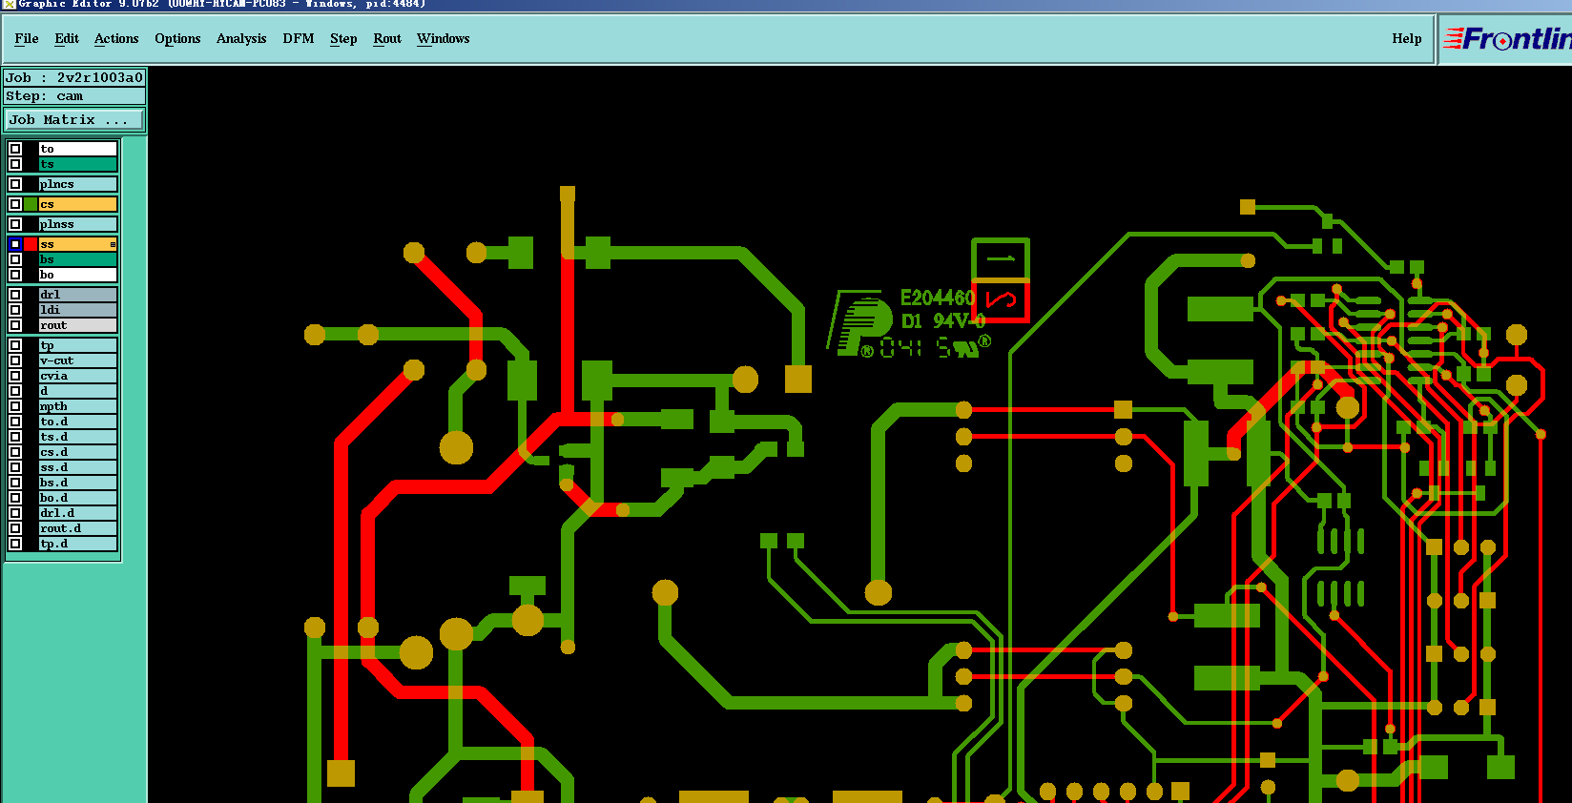The image size is (1572, 803).
Task: Toggle display checkbox for layer ts
Action: [x=15, y=164]
